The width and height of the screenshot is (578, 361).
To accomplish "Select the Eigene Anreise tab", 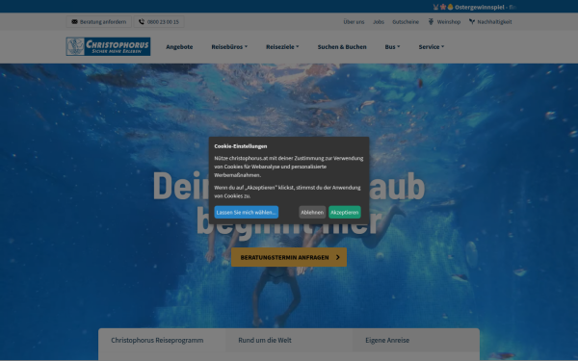I will pos(416,340).
